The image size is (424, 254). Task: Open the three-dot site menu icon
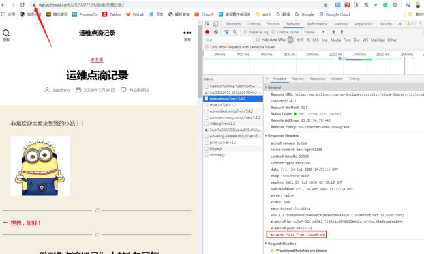187,33
